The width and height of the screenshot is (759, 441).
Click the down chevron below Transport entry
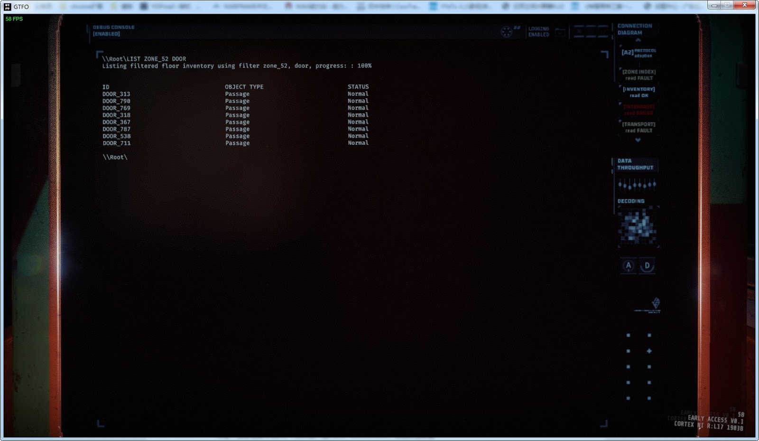(638, 140)
